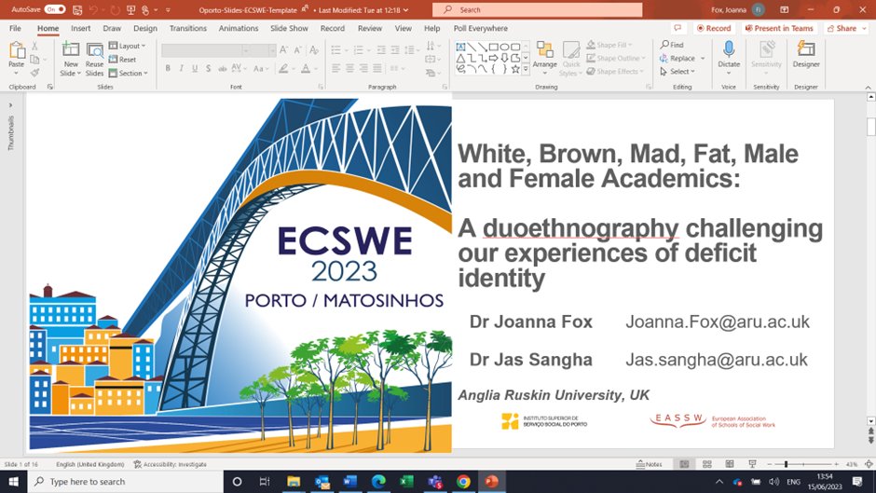The image size is (876, 493).
Task: Switch to Slide Sorter view icon
Action: [x=707, y=464]
